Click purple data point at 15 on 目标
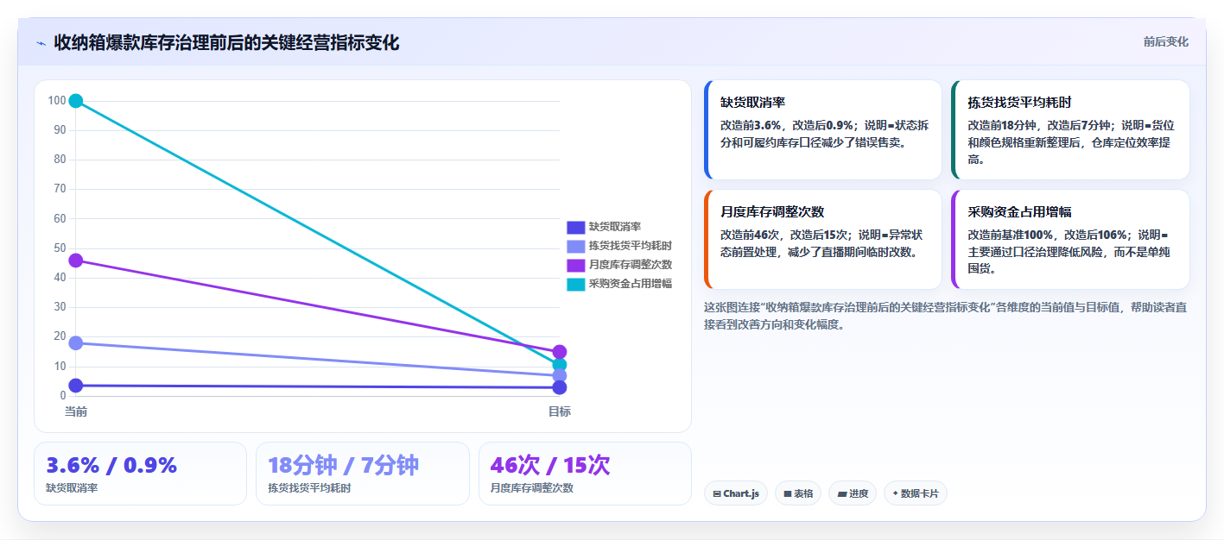1224x540 pixels. (560, 352)
